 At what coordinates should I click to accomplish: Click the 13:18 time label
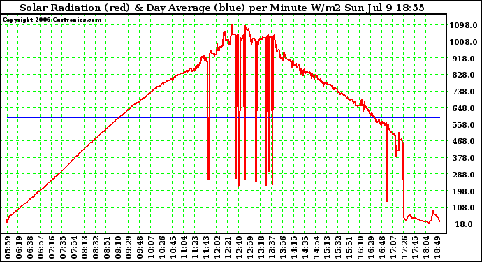261,247
